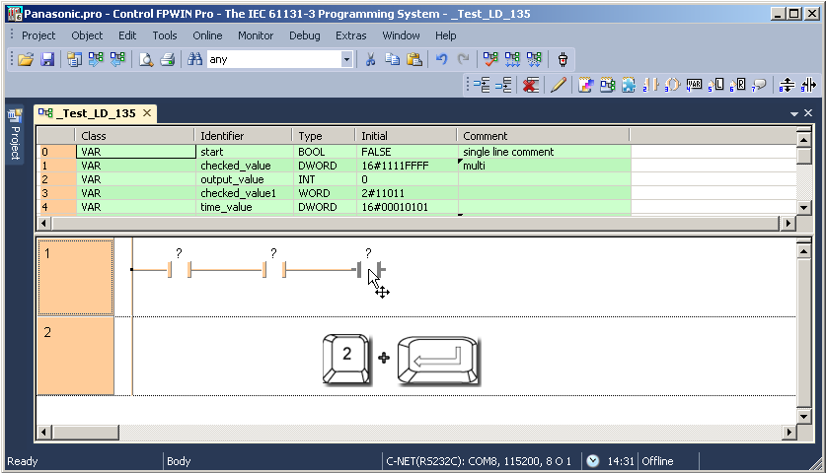Open Print Preview from the toolbar
Viewport: 826px width, 473px height.
click(146, 59)
